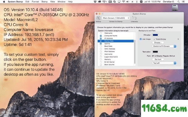Open the Yosemite.jpg image popup arrows
This screenshot has width=188, height=117.
pos(178,39)
